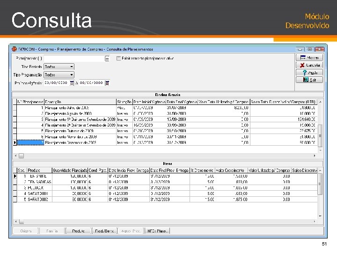Click down arrow of Itens vertical scrollbar
This screenshot has width=337, height=253.
tap(320, 216)
